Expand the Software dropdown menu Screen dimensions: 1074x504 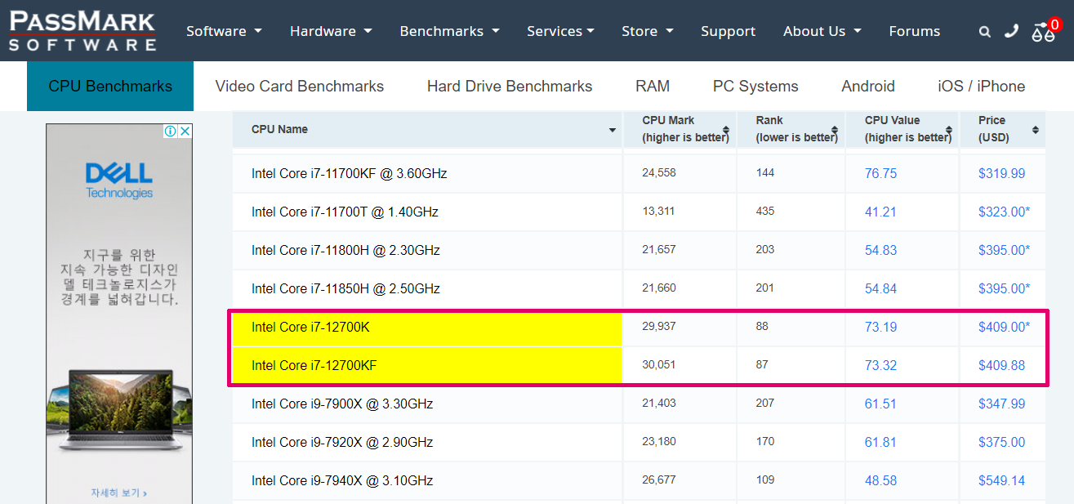point(224,31)
